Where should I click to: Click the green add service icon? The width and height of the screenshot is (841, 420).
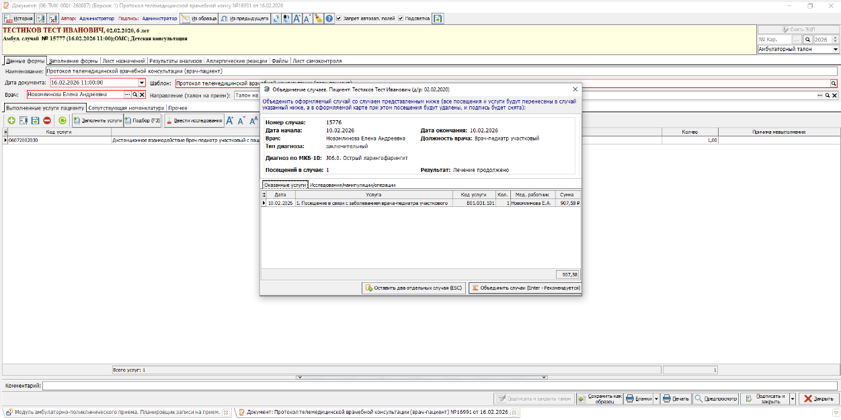coord(11,120)
